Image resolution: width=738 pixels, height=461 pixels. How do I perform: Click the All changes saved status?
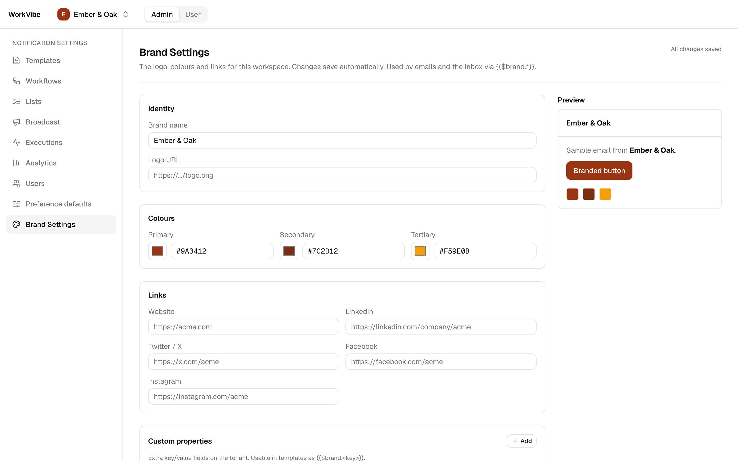[x=696, y=49]
